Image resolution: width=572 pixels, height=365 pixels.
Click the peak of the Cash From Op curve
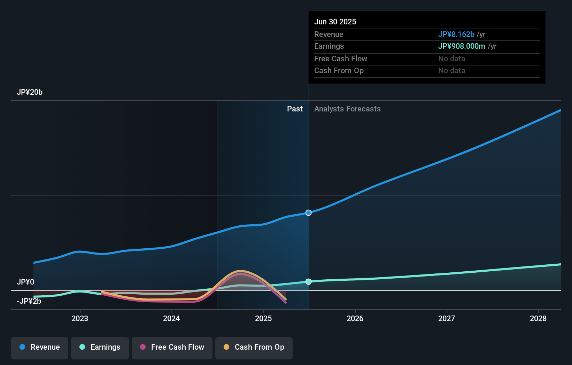tap(239, 271)
